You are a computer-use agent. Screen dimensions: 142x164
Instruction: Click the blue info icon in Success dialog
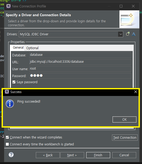[10, 104]
